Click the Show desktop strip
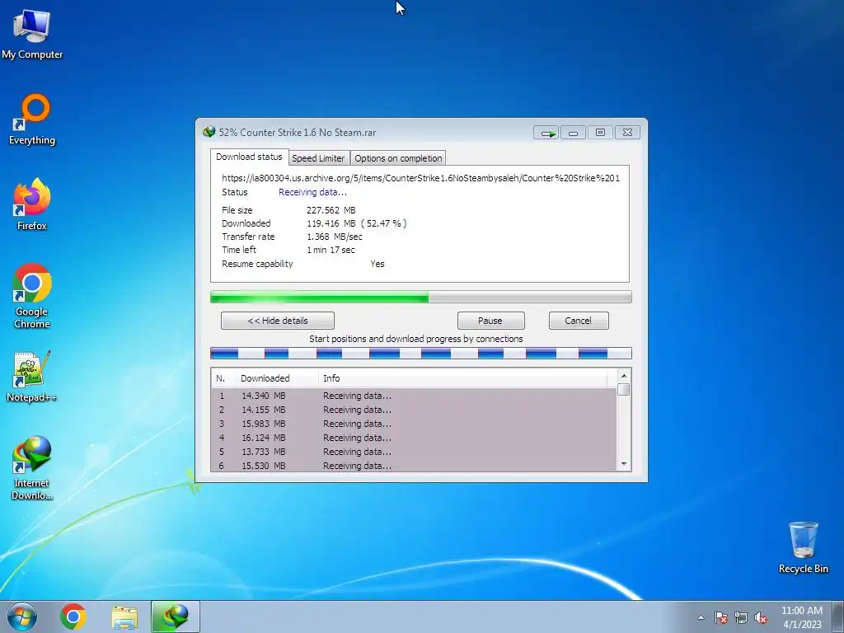Image resolution: width=844 pixels, height=633 pixels. [839, 617]
